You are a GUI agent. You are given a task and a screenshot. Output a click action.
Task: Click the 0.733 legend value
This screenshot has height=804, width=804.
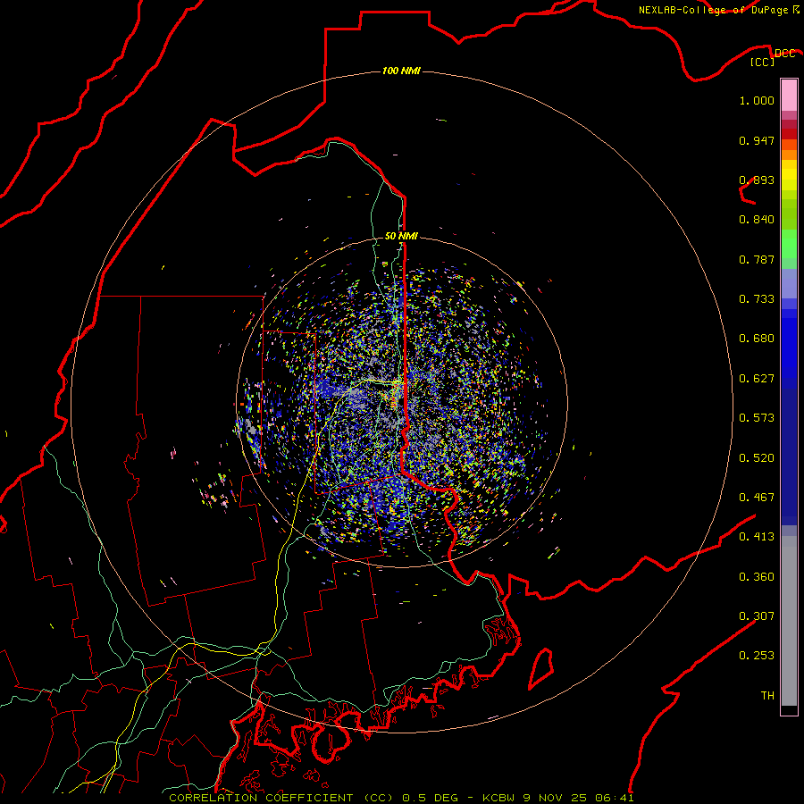[757, 299]
